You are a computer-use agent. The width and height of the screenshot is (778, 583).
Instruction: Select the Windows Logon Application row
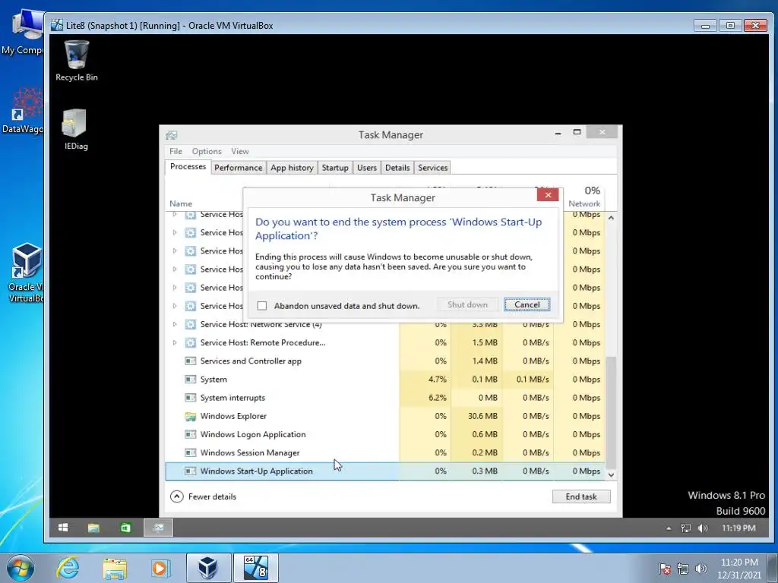(x=385, y=435)
